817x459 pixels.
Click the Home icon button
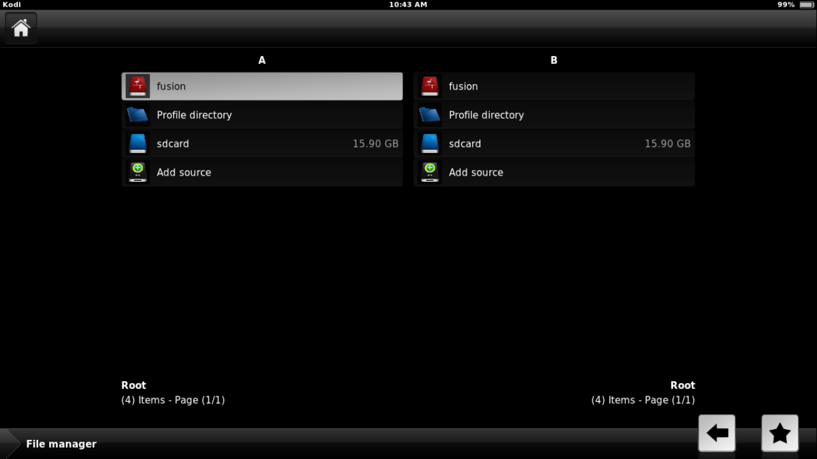[x=21, y=28]
